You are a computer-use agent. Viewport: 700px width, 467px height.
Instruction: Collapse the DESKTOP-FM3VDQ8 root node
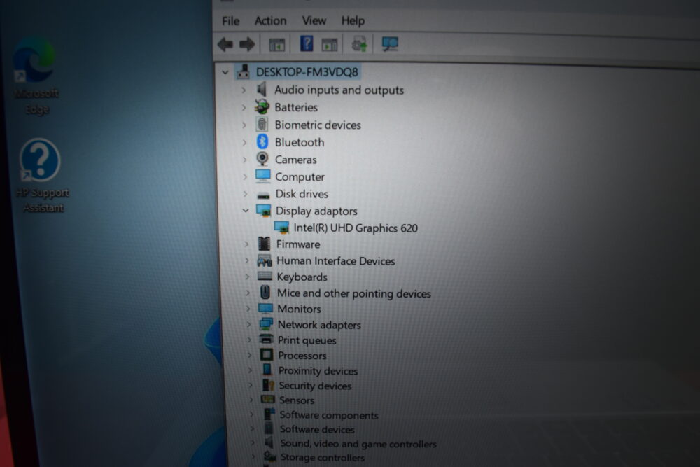(x=225, y=72)
